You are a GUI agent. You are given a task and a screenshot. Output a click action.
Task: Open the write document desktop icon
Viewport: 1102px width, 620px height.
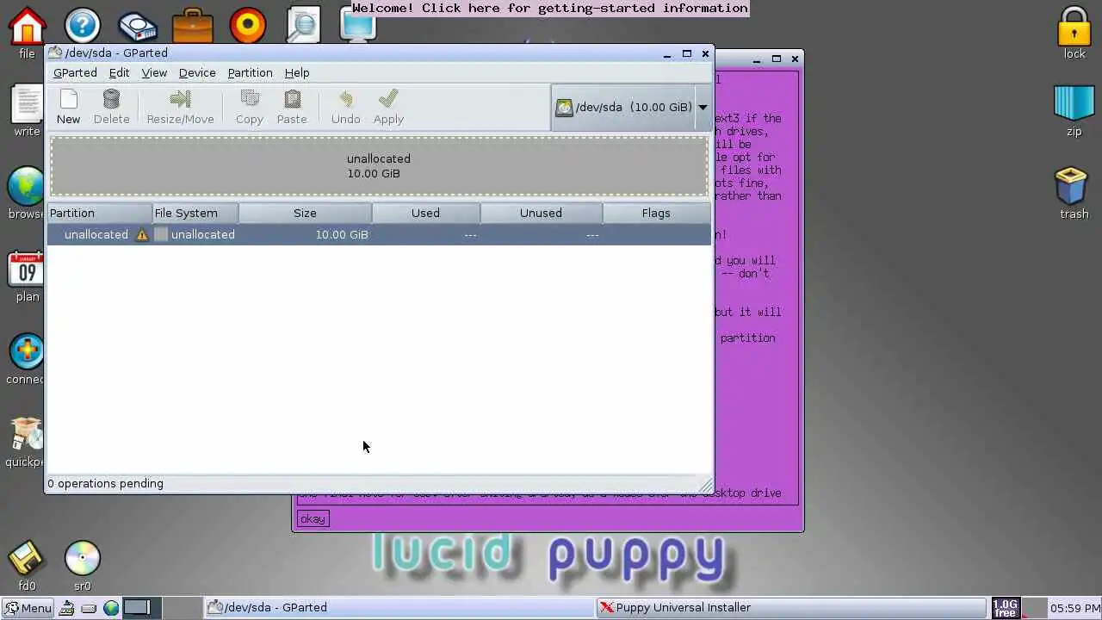tap(28, 103)
